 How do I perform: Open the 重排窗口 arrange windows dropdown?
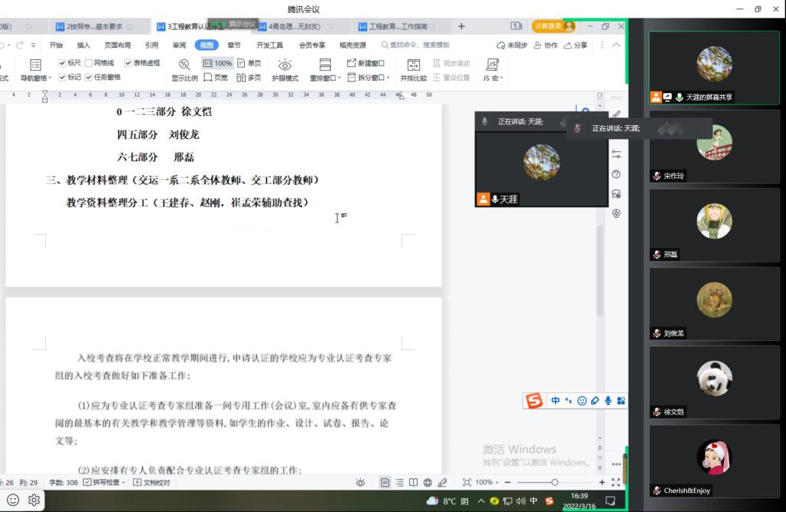[339, 78]
